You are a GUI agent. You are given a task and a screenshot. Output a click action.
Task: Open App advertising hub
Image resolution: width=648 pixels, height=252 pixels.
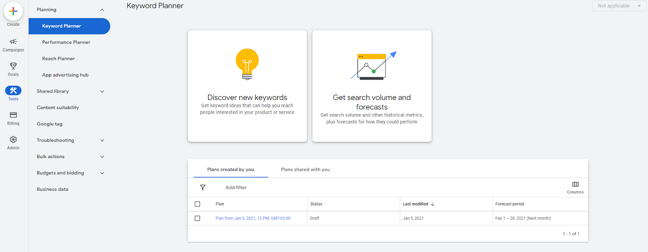[x=65, y=75]
